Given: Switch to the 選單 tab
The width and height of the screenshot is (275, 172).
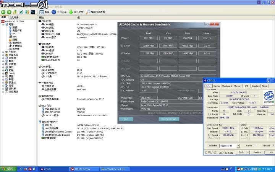Looking at the screenshot, I should (4, 17).
